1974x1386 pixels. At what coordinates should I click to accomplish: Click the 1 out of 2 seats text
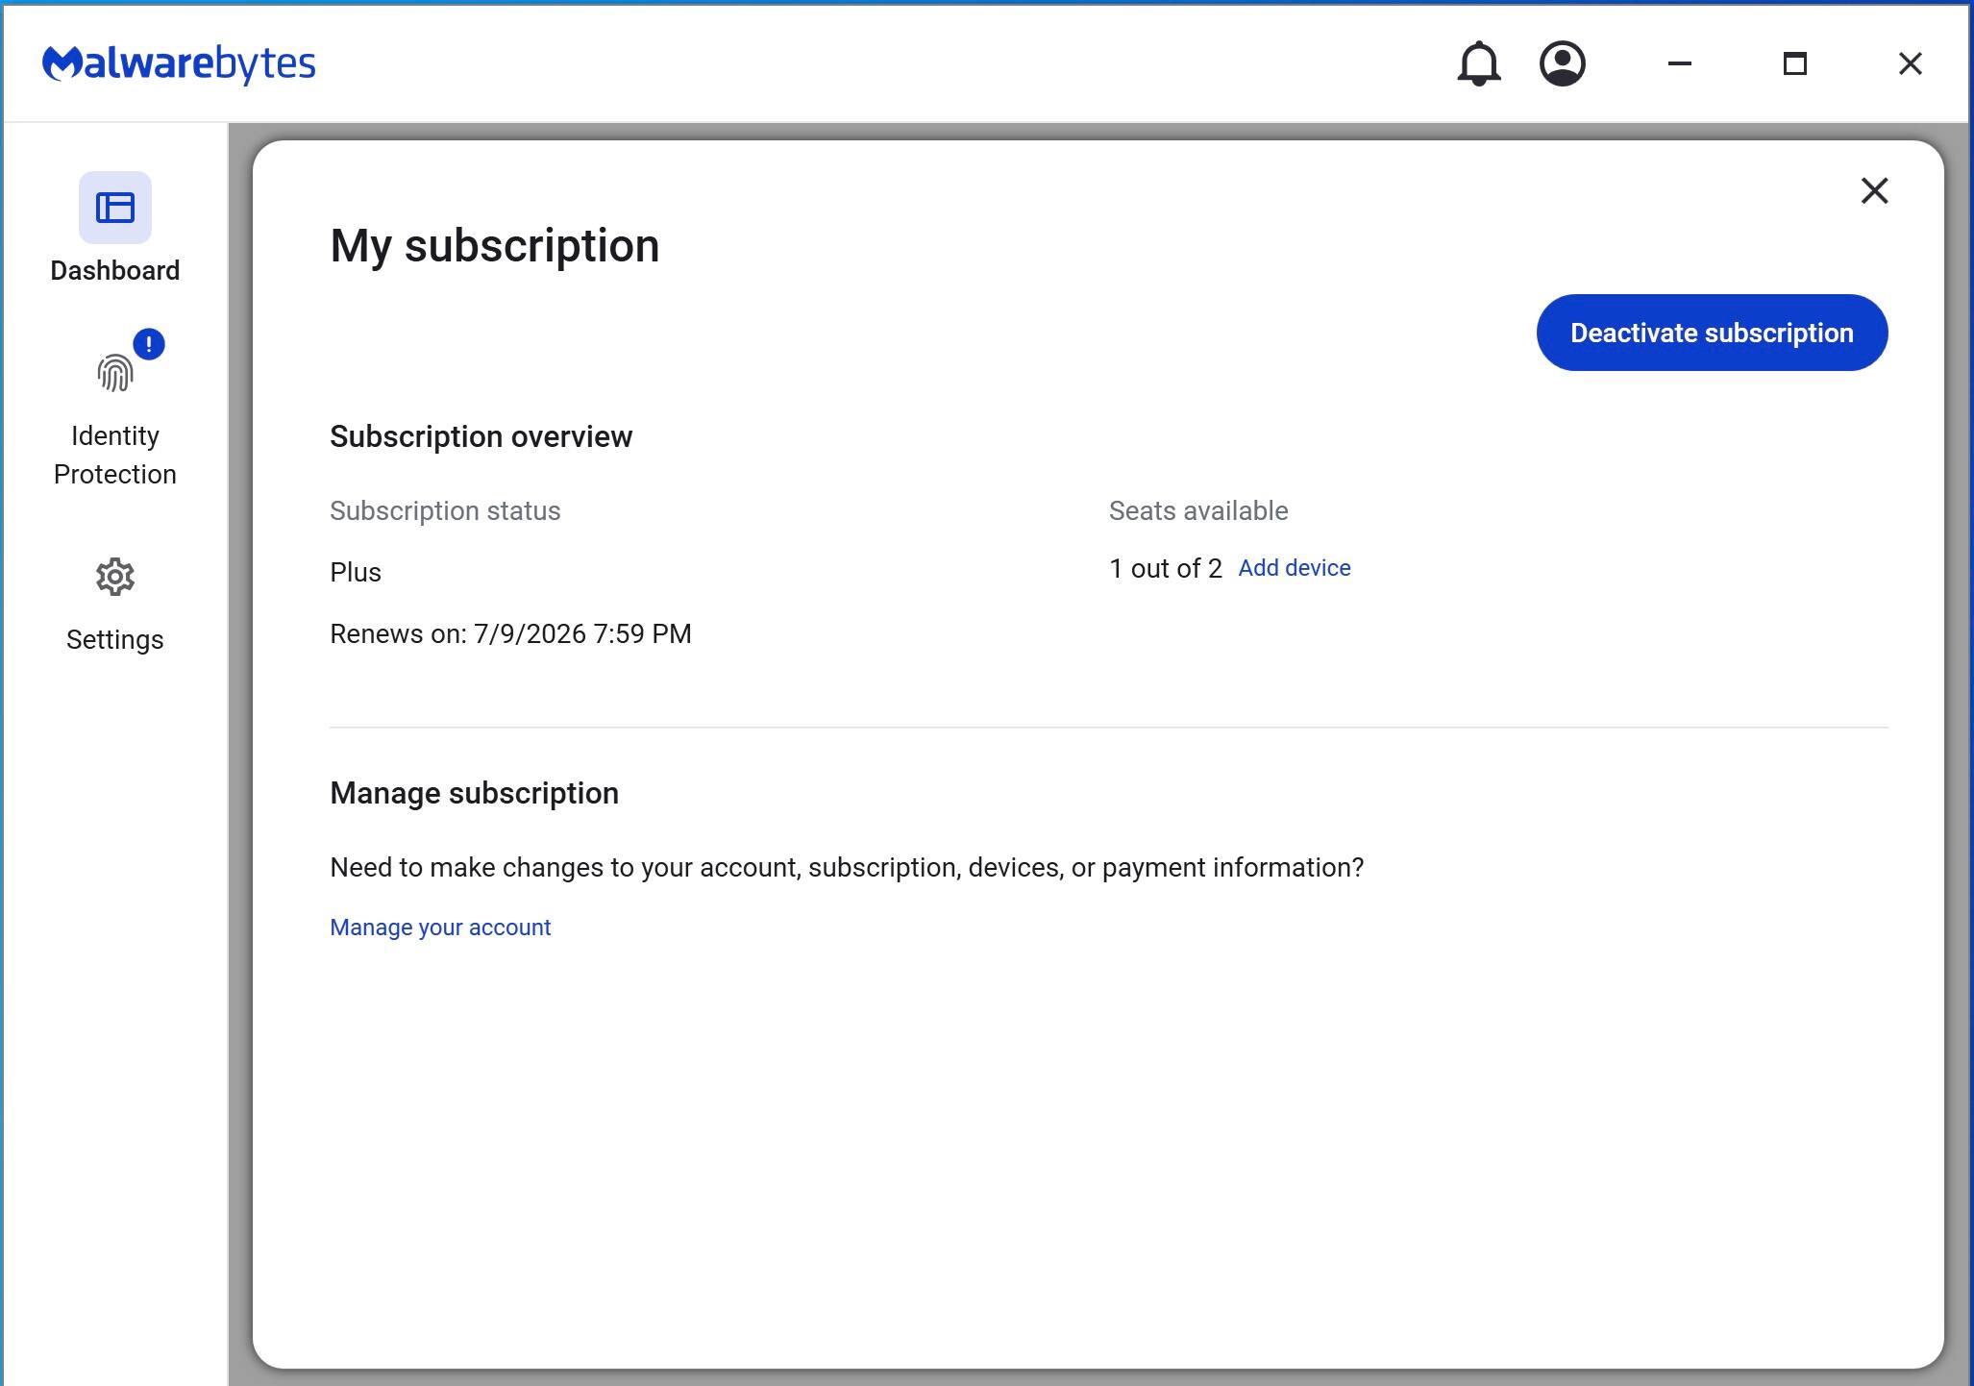click(1166, 568)
